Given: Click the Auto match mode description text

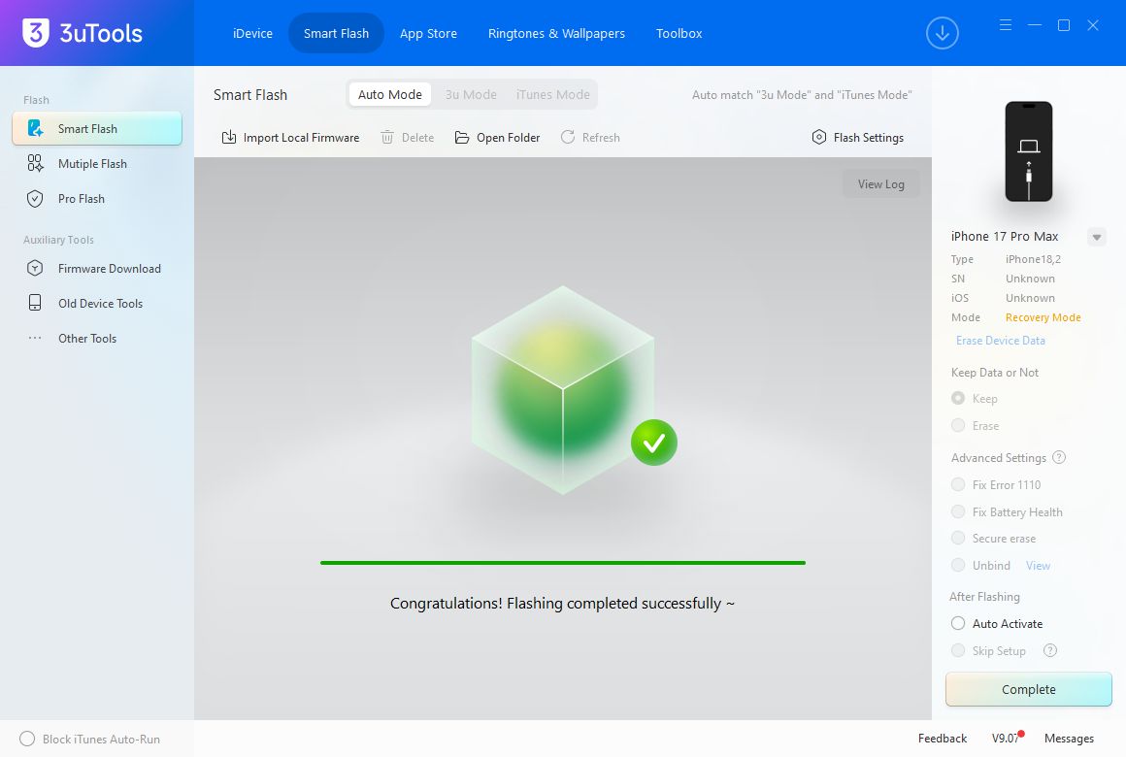Looking at the screenshot, I should point(802,95).
